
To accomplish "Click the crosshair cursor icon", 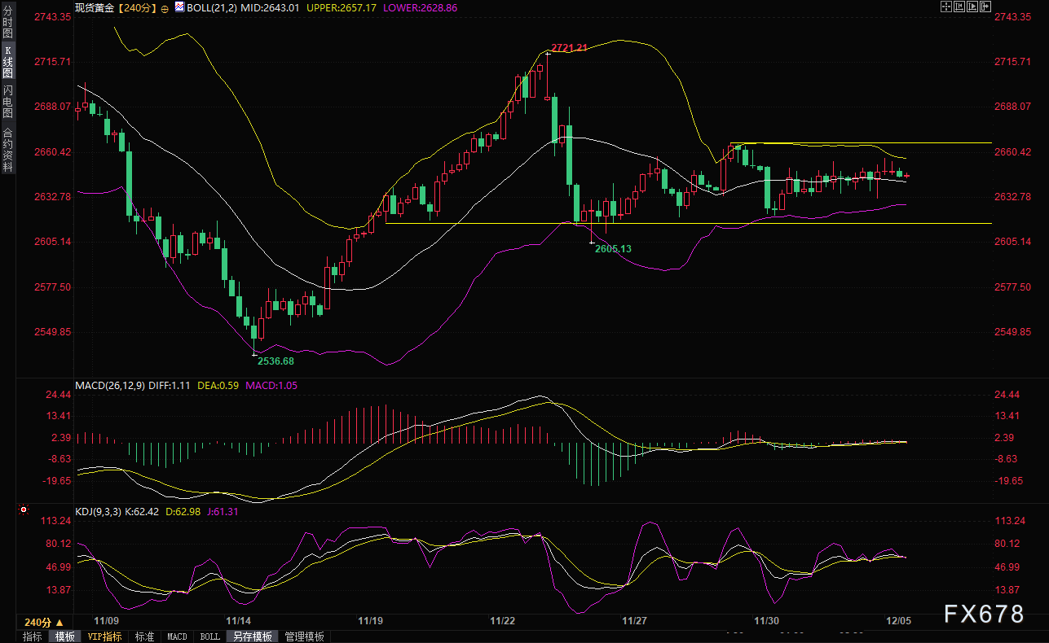I will [x=946, y=7].
